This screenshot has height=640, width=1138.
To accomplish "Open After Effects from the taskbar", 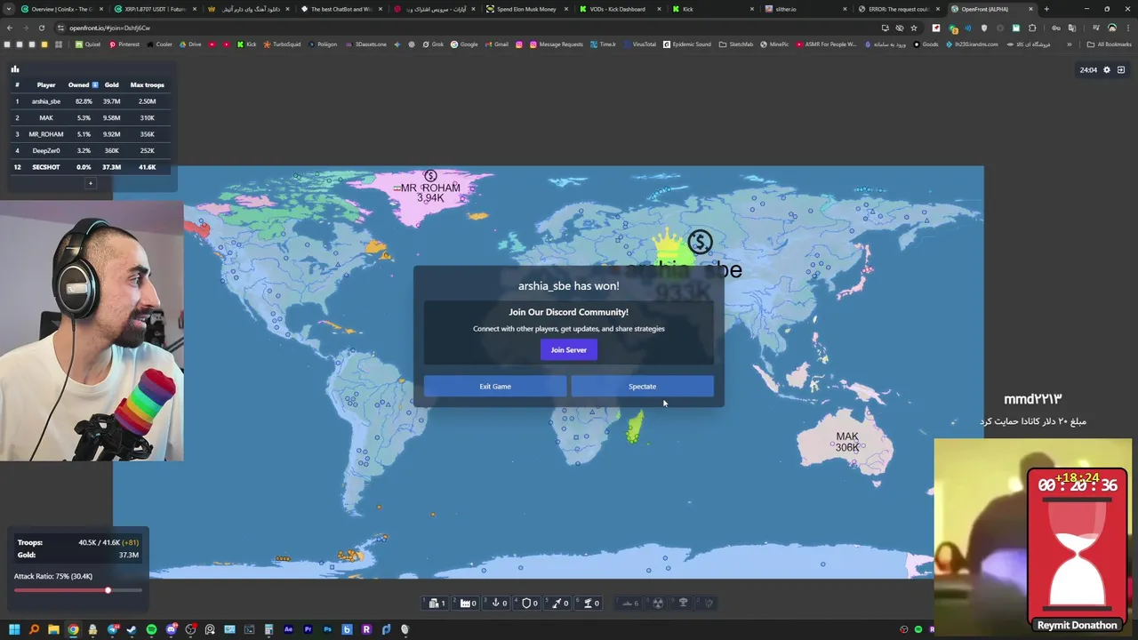I will pos(288,629).
